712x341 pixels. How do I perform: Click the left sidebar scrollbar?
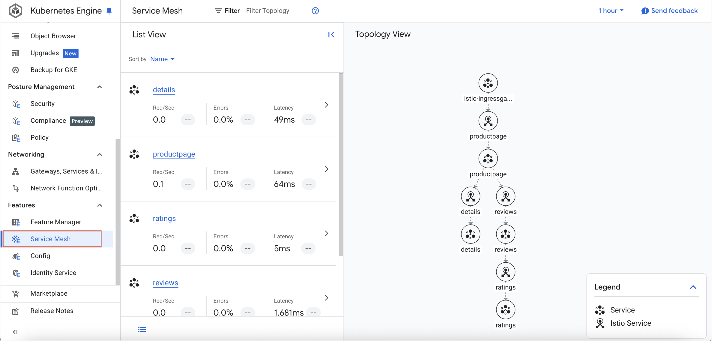coord(118,212)
